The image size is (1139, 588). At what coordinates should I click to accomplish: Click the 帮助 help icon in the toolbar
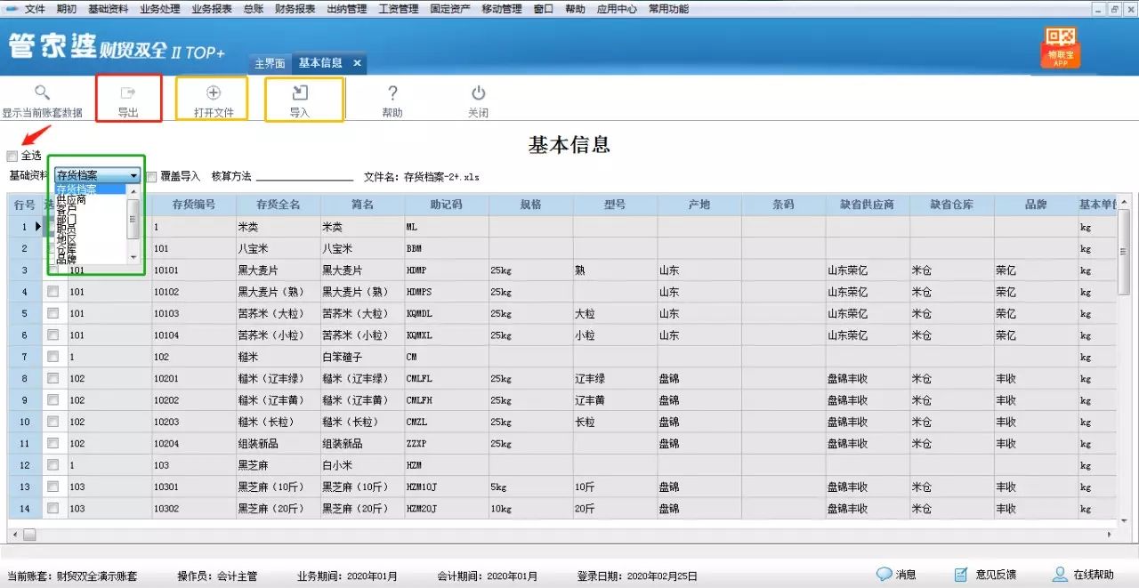(x=392, y=97)
